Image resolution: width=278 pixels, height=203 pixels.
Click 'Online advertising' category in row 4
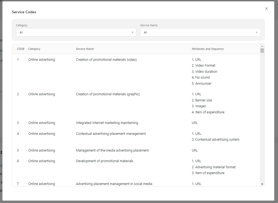tap(42, 133)
